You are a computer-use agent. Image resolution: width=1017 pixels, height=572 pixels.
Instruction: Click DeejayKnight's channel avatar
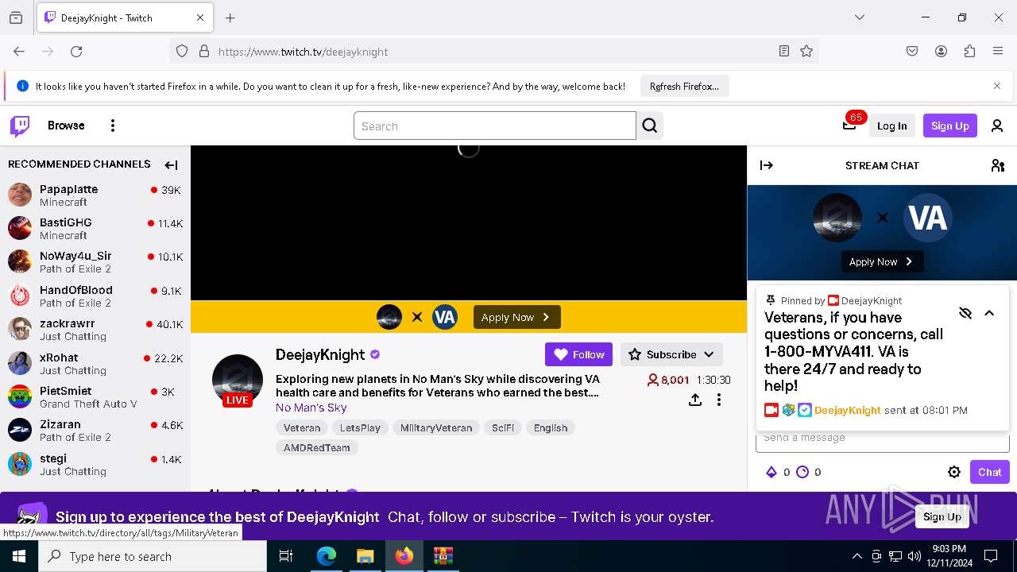click(238, 380)
